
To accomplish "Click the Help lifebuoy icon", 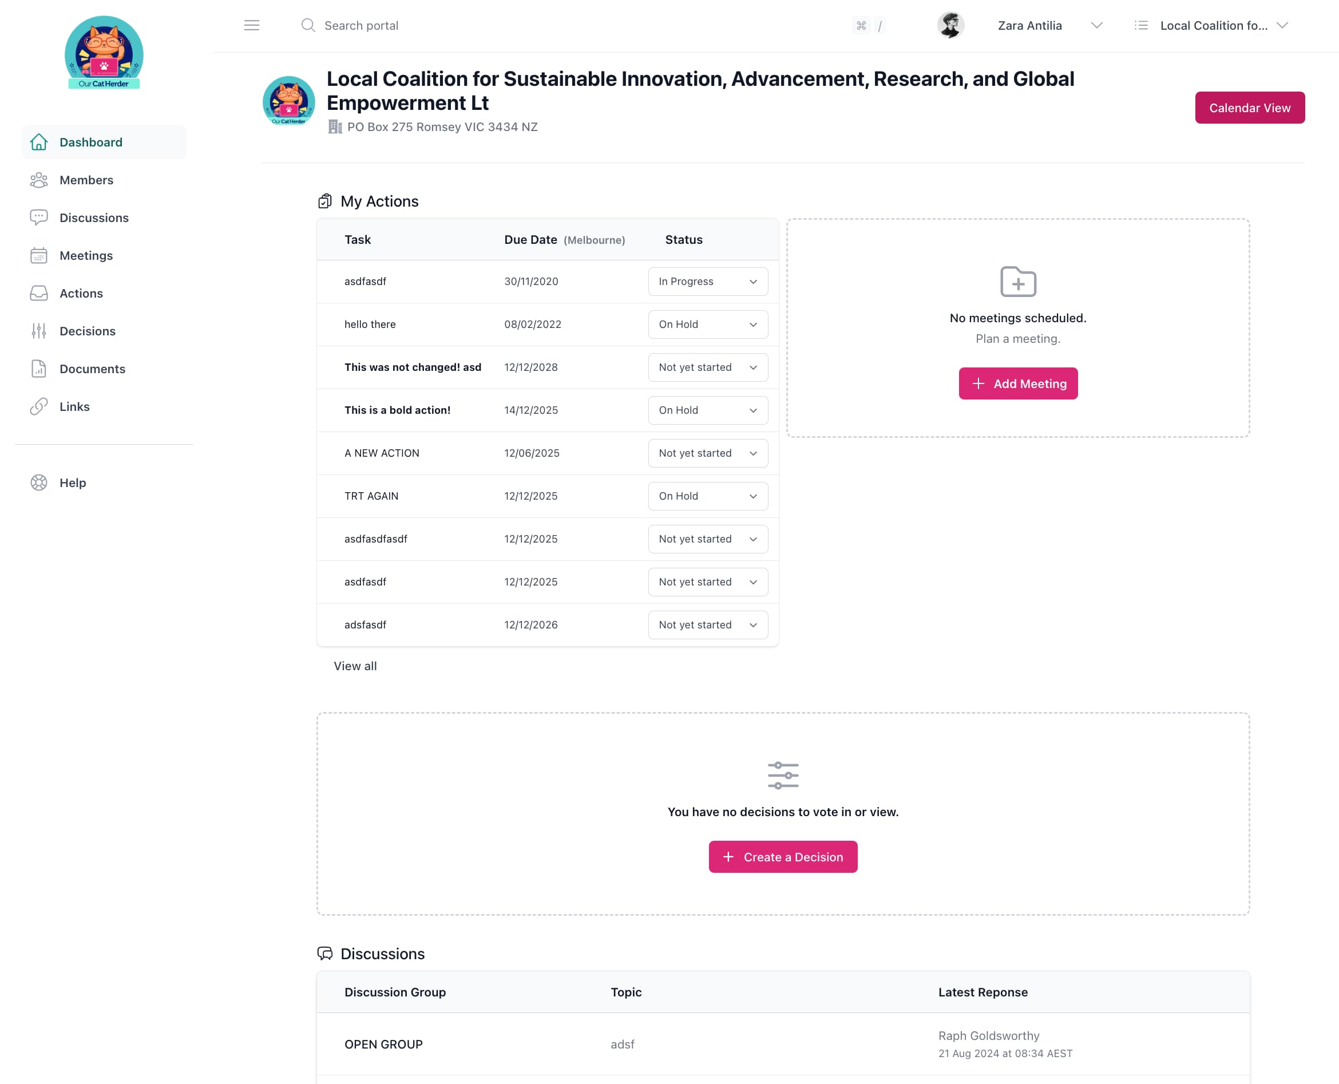I will click(x=39, y=482).
